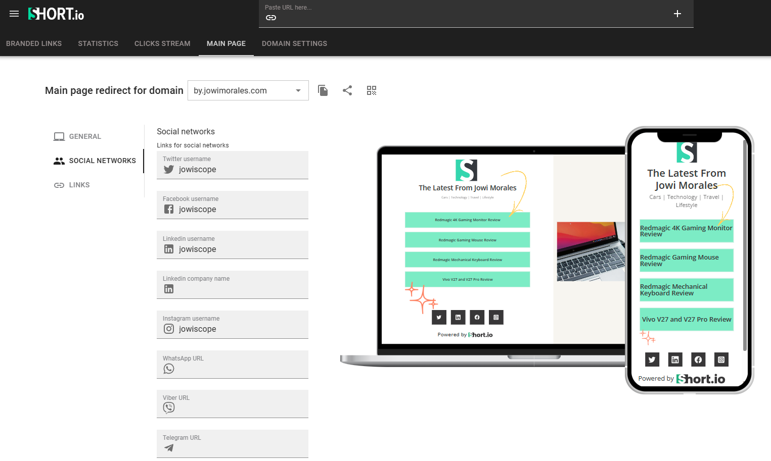Open the Statistics tab
Screen dimensions: 771x461
click(98, 43)
